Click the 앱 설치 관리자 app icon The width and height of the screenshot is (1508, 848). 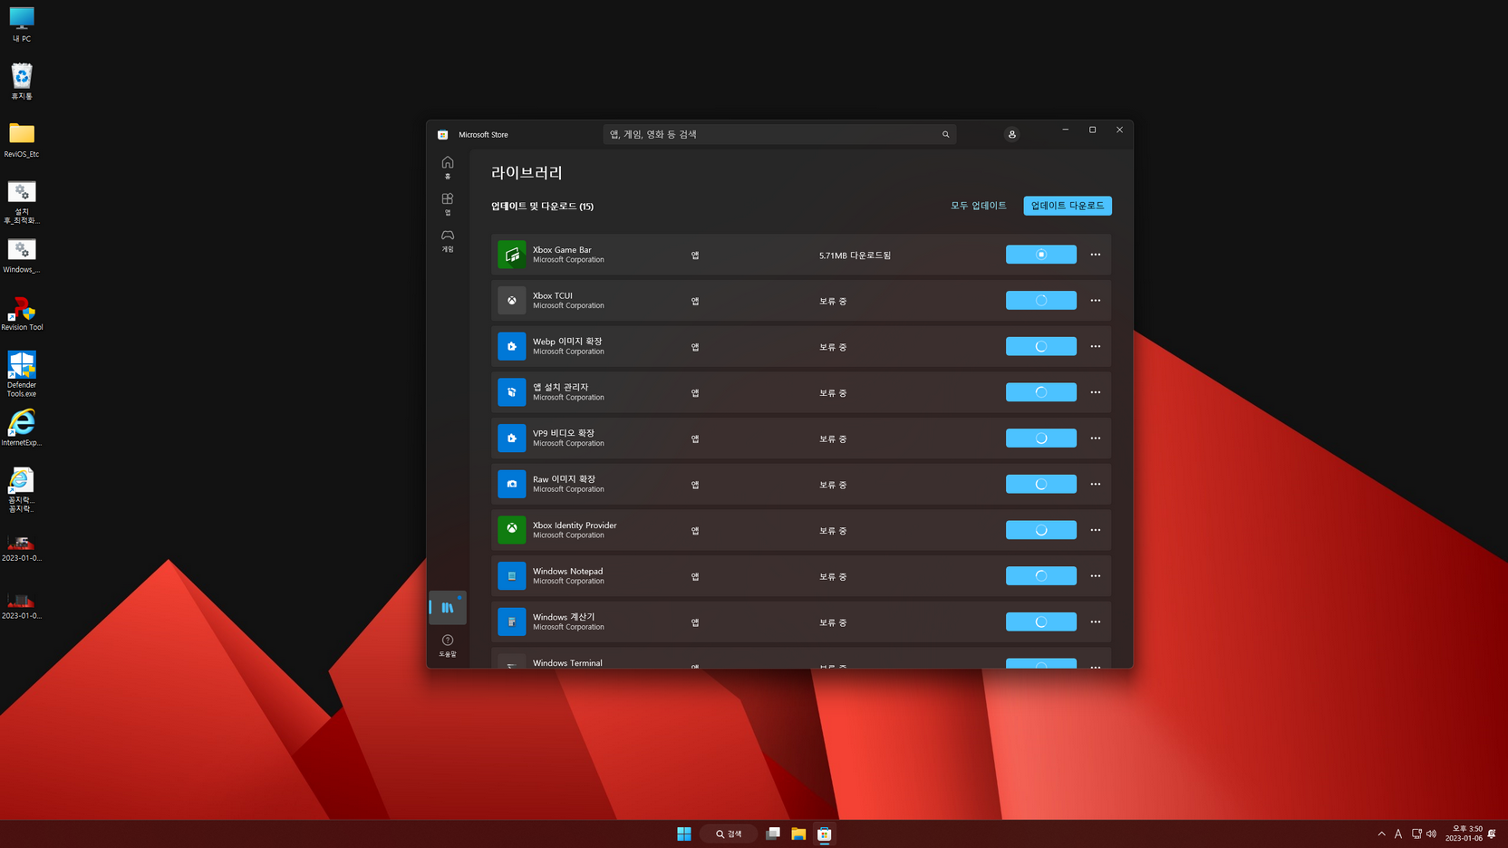pyautogui.click(x=512, y=392)
